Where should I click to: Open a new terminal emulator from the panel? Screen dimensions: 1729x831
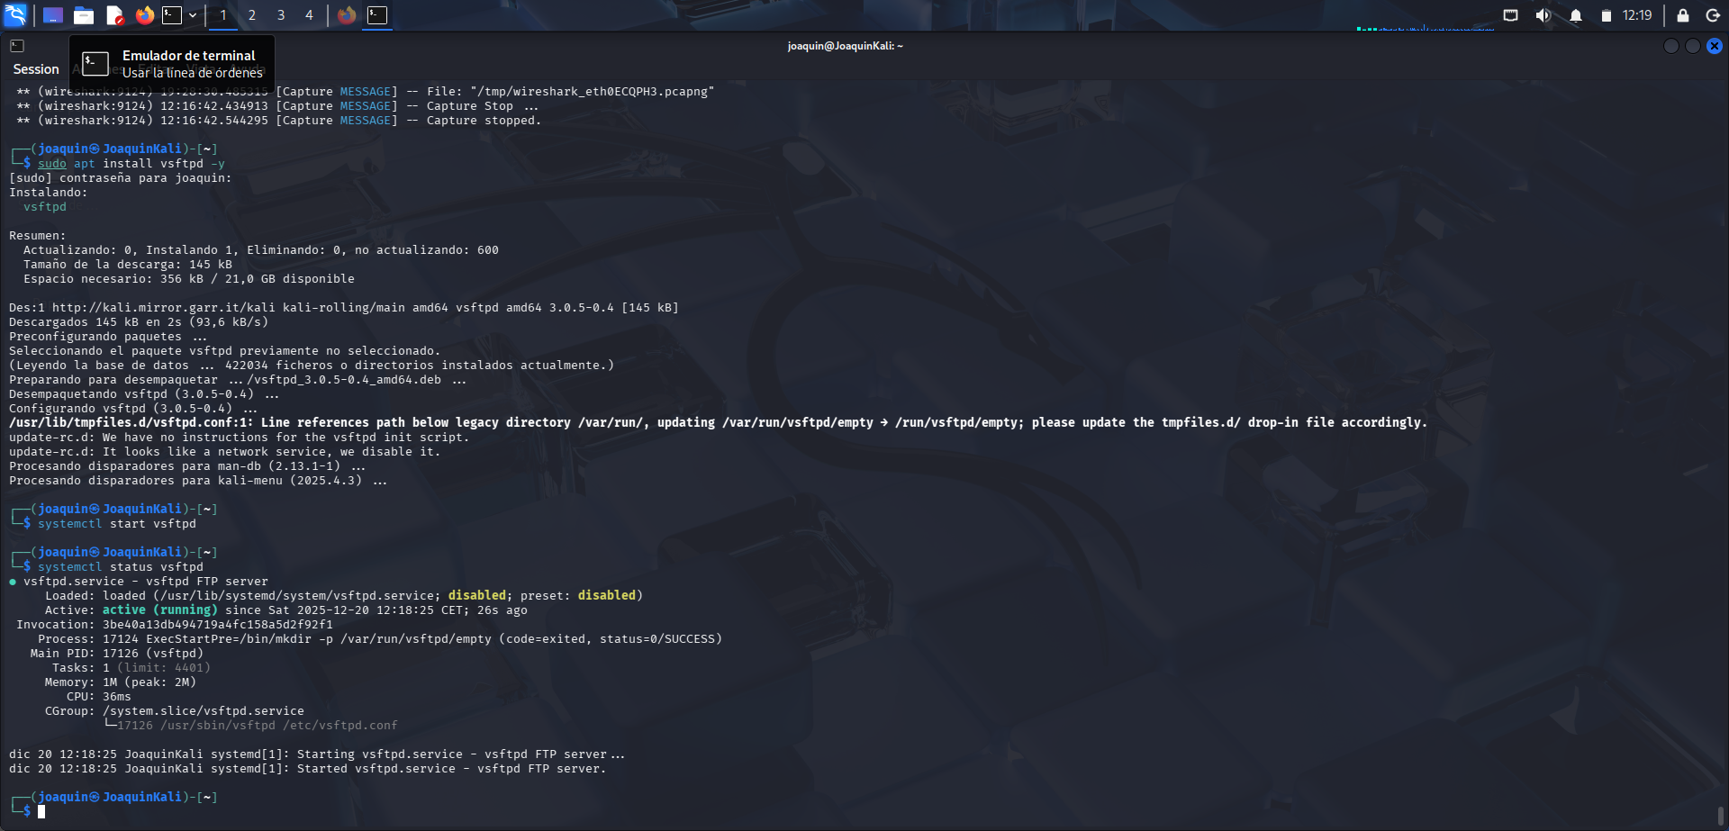[x=174, y=14]
